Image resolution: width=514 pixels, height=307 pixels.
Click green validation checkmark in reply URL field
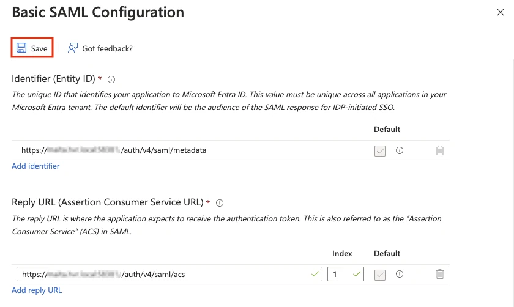coord(315,274)
